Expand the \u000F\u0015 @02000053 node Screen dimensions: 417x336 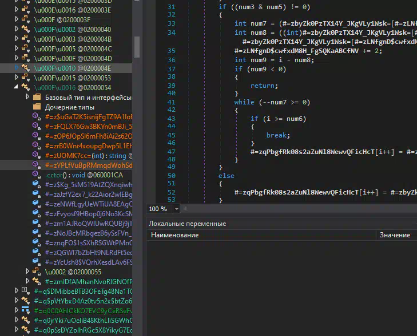click(17, 78)
